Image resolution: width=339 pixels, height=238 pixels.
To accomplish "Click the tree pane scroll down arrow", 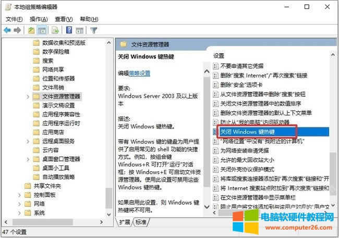I will (109, 215).
